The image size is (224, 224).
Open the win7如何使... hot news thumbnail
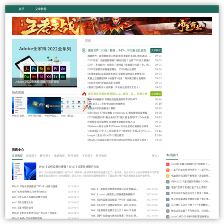[36, 105]
